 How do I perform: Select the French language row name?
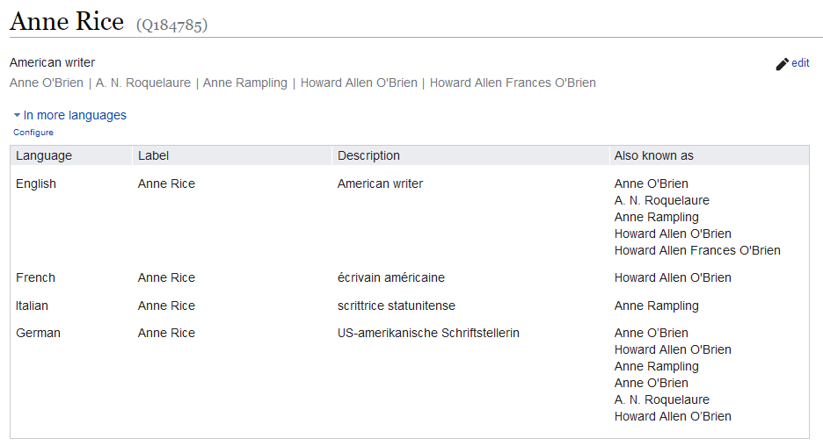[35, 277]
